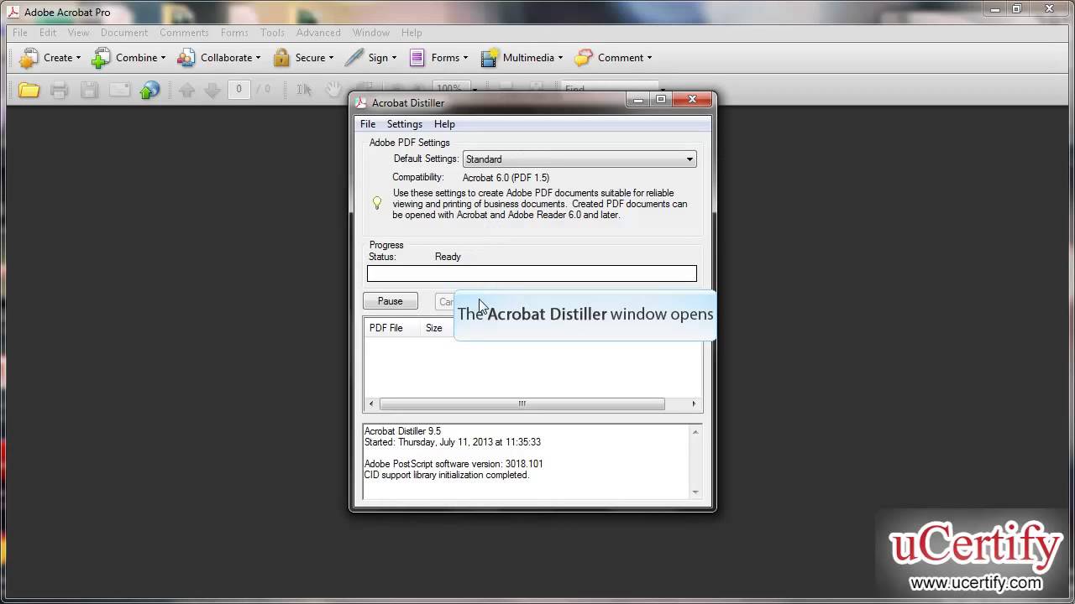Click the Comment speech bubble icon

(584, 58)
